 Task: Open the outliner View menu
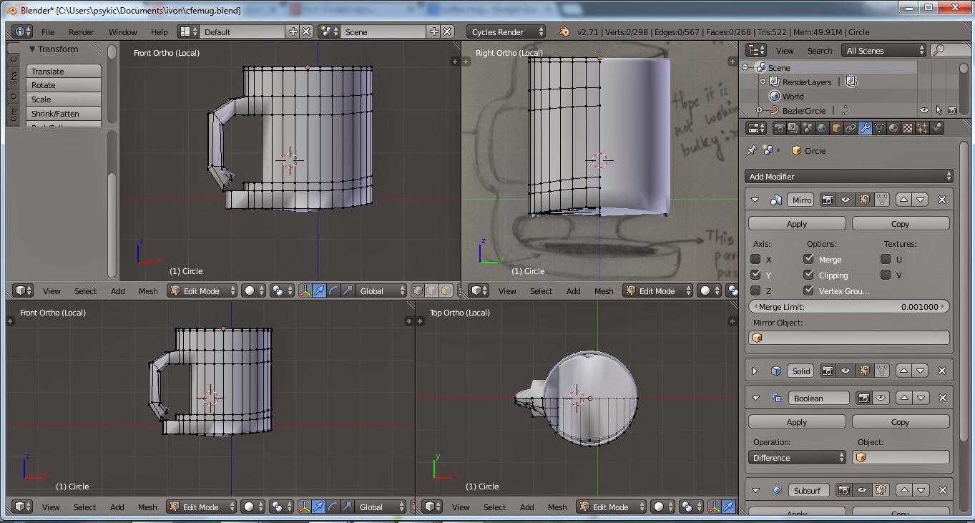[x=785, y=50]
